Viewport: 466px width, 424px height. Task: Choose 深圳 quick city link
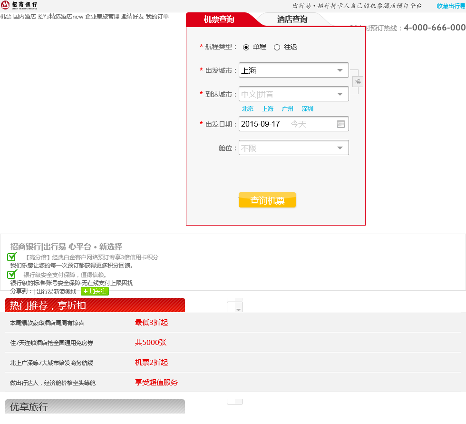(307, 109)
